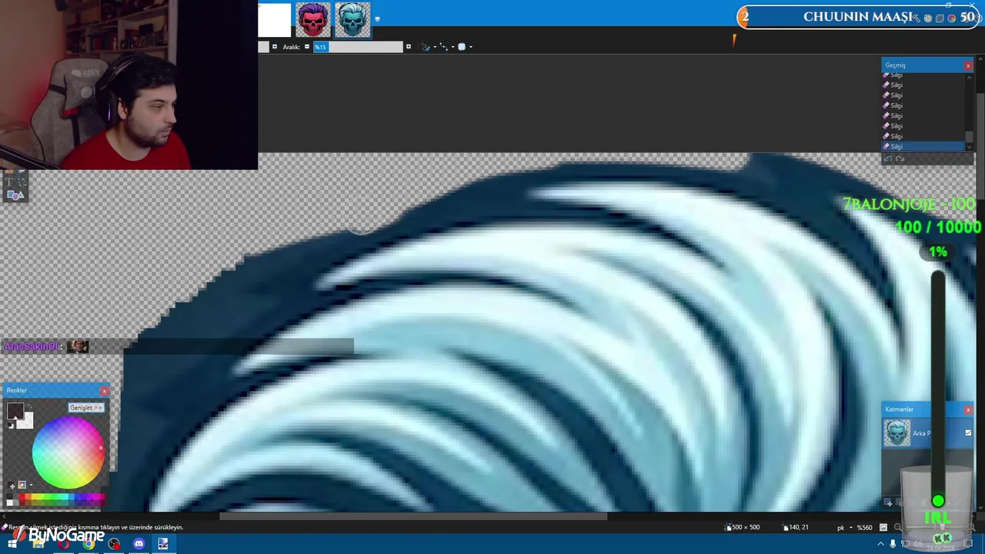The width and height of the screenshot is (985, 554).
Task: Click the Renkler panel title
Action: click(16, 391)
